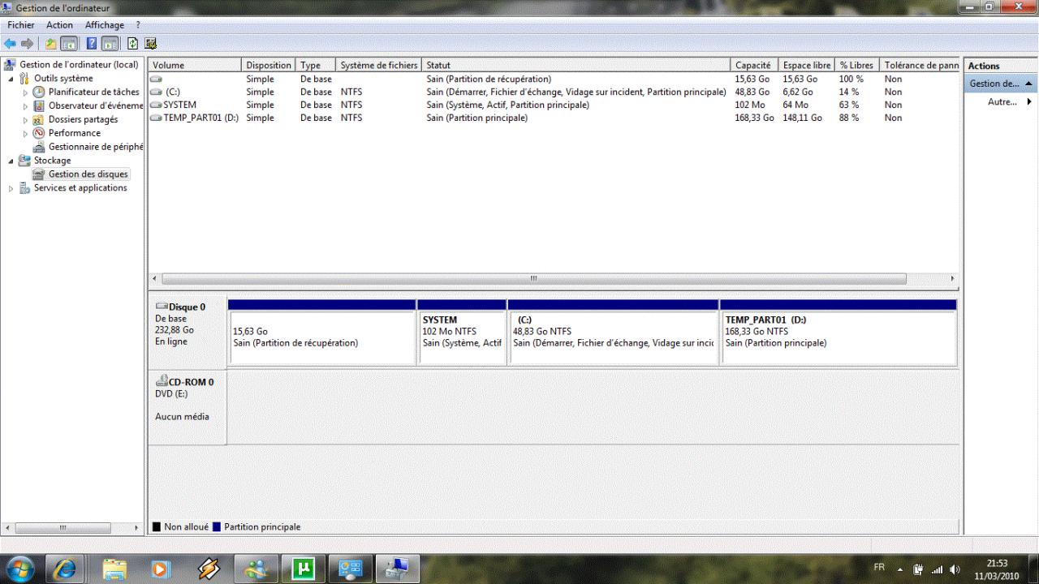
Task: Open Windows Live Messenger from taskbar
Action: [258, 569]
